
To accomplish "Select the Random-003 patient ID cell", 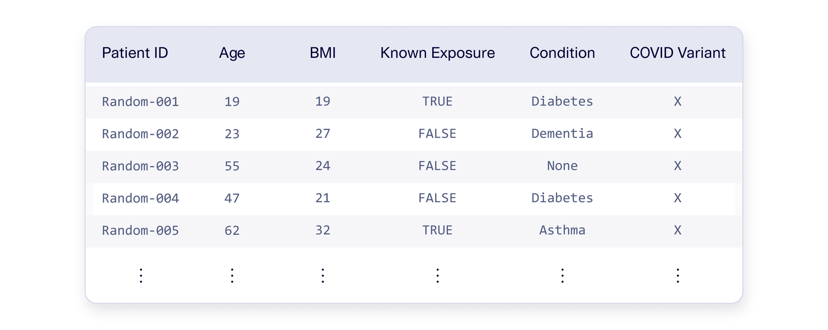I will (140, 166).
